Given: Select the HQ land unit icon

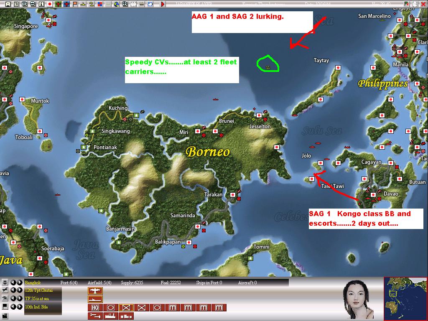Looking at the screenshot, I should tap(95, 308).
